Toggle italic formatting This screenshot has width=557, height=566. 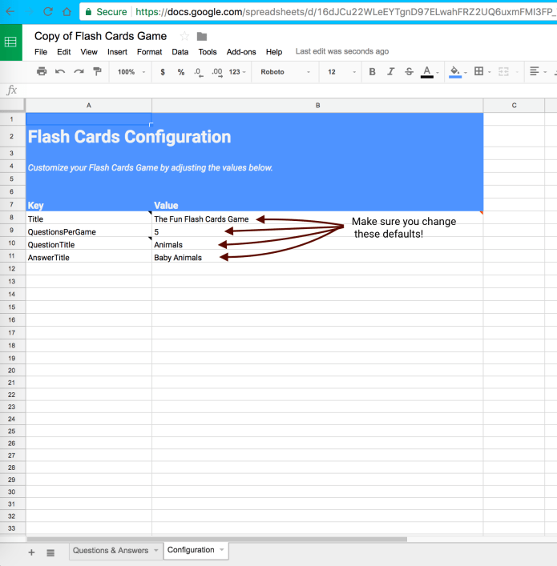pyautogui.click(x=390, y=72)
